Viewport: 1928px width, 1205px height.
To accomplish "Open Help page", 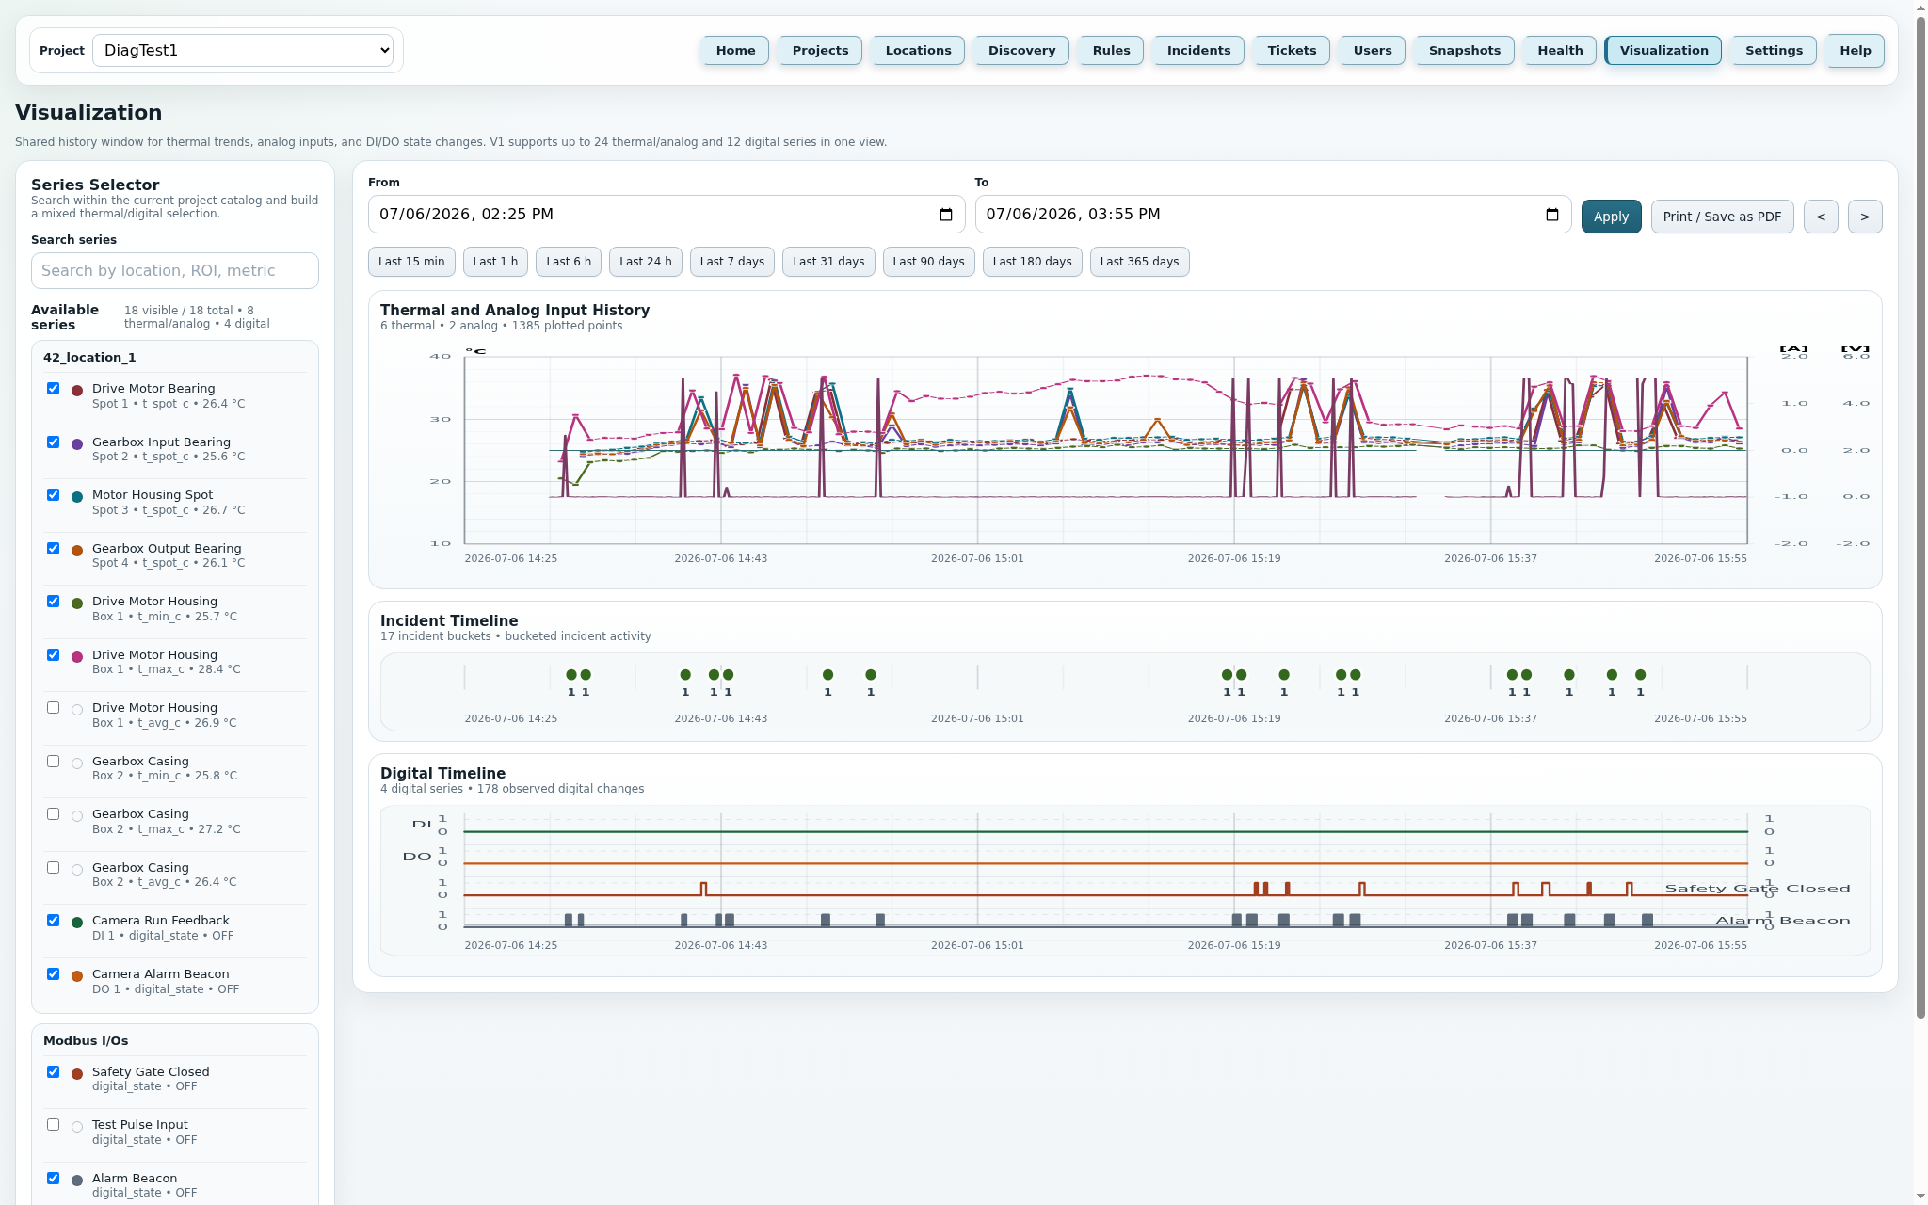I will (x=1856, y=51).
